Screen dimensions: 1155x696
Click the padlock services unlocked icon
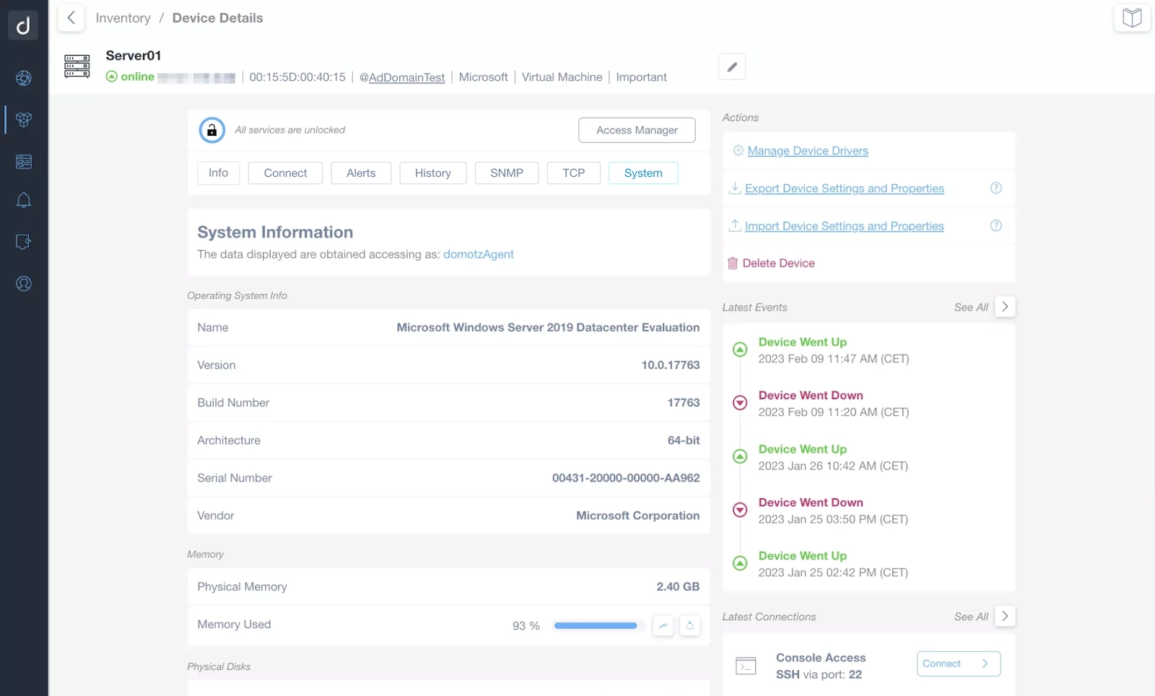click(212, 130)
